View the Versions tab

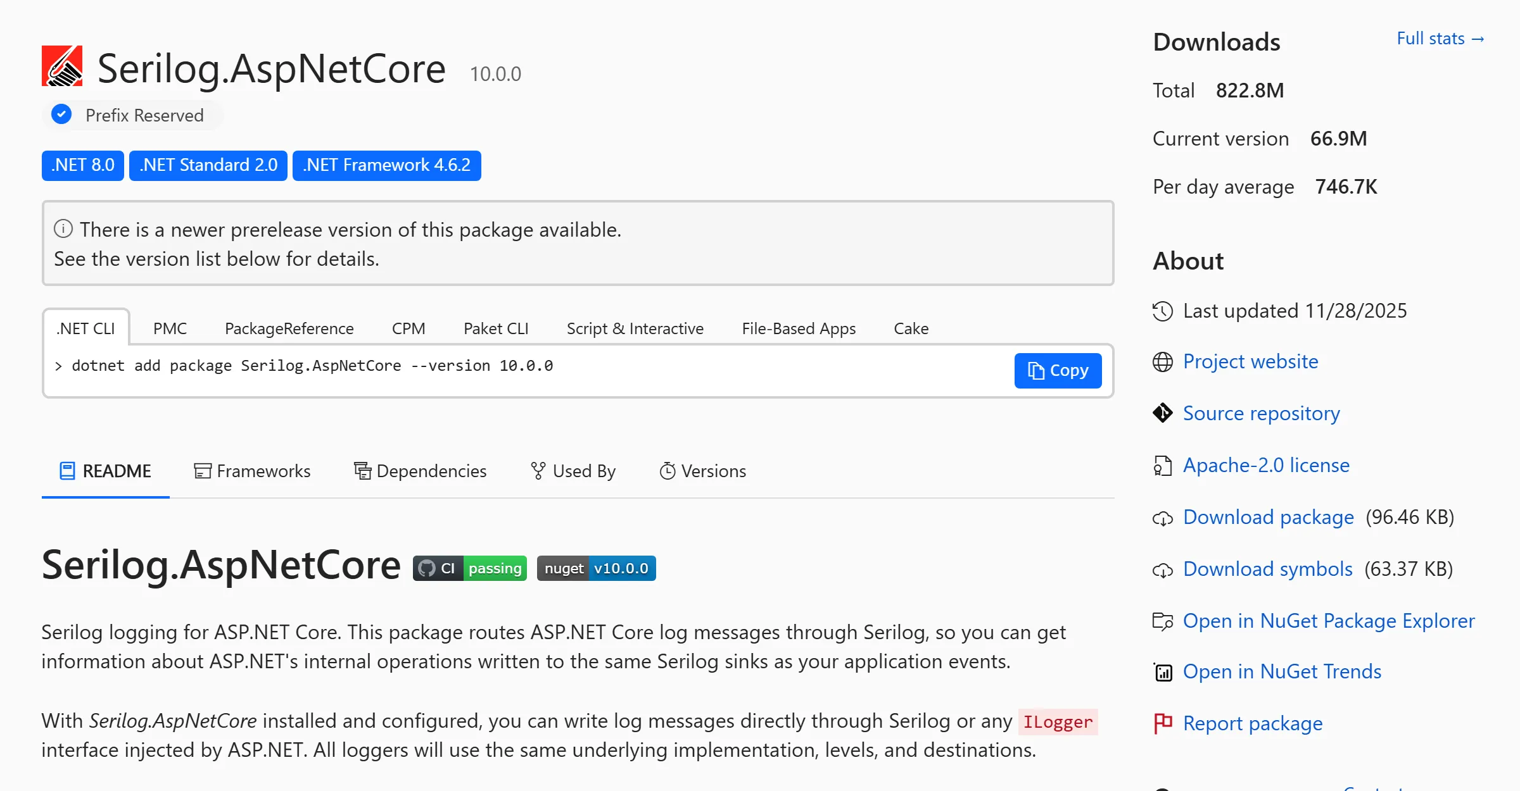pos(702,471)
